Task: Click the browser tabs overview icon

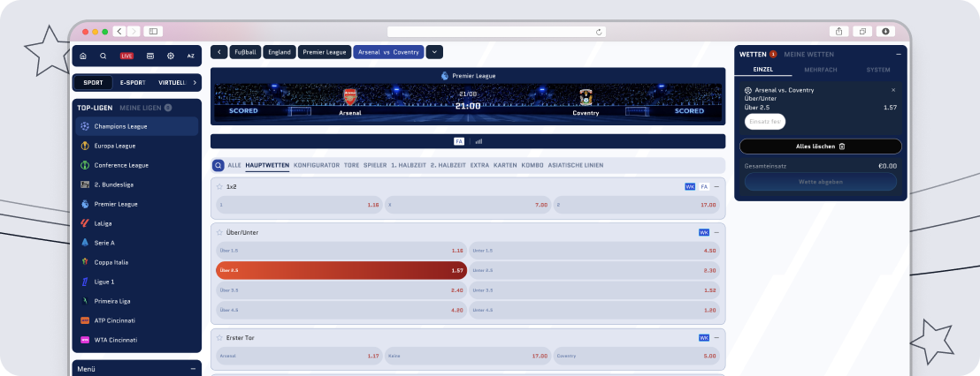Action: 862,32
